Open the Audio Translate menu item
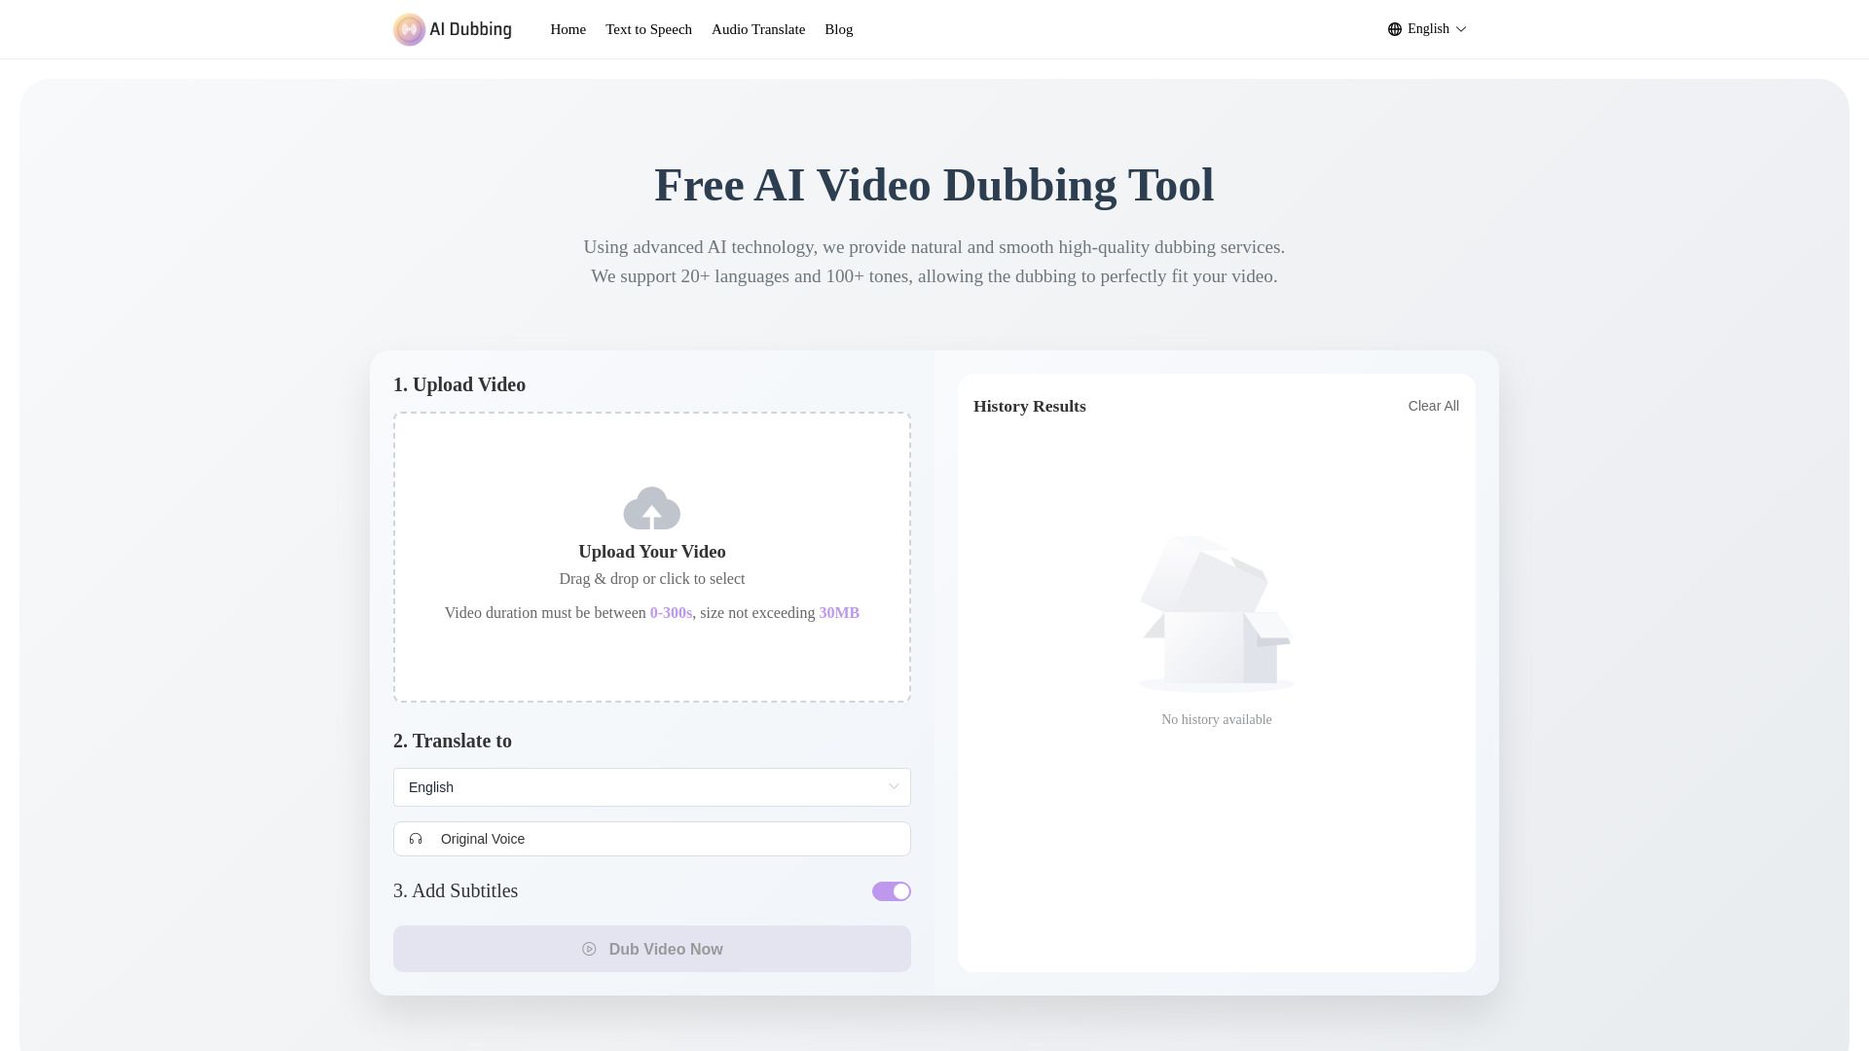 (x=758, y=29)
